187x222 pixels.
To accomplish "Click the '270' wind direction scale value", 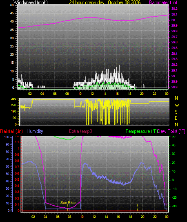I will click(x=13, y=105).
